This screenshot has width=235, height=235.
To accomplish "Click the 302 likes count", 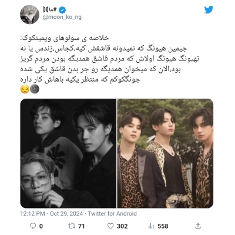I will click(x=122, y=226).
